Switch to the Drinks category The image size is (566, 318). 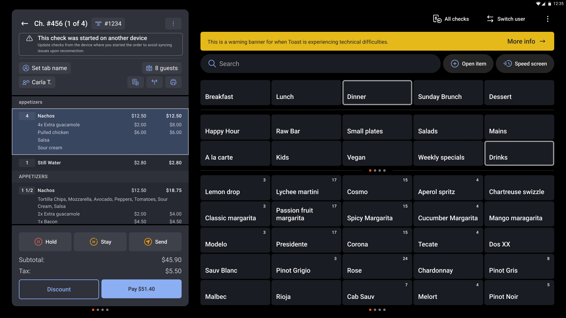[519, 153]
